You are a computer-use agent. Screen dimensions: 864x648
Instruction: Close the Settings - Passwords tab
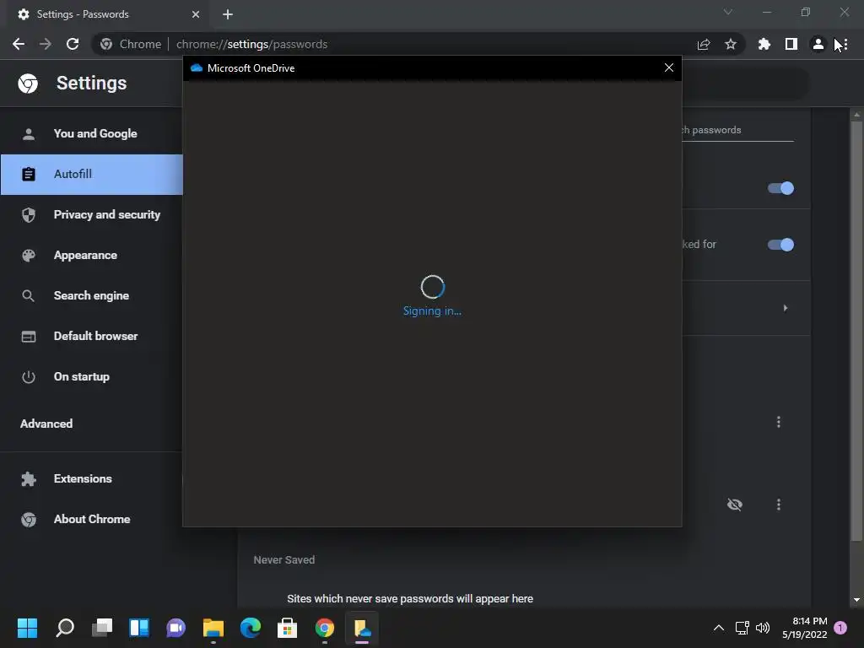196,14
